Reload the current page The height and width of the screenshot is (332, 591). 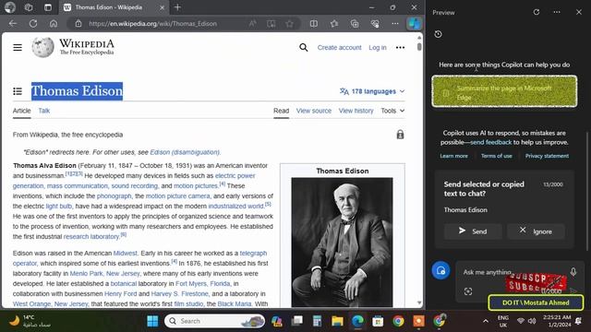pyautogui.click(x=33, y=24)
